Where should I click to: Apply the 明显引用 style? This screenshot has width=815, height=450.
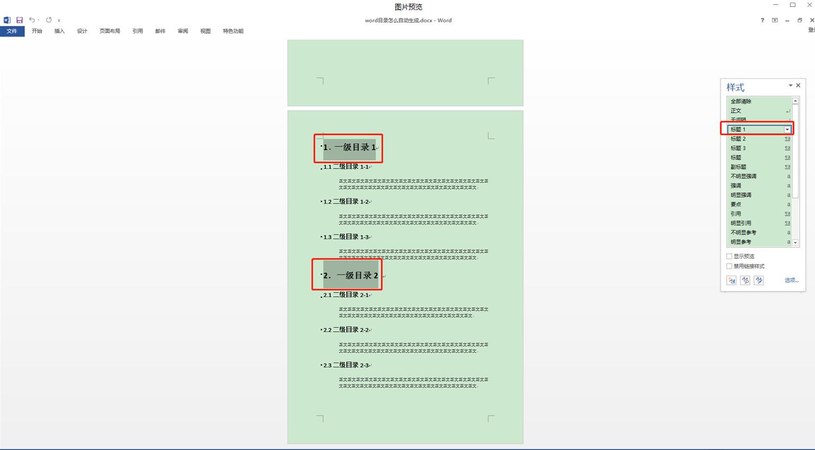pos(759,223)
